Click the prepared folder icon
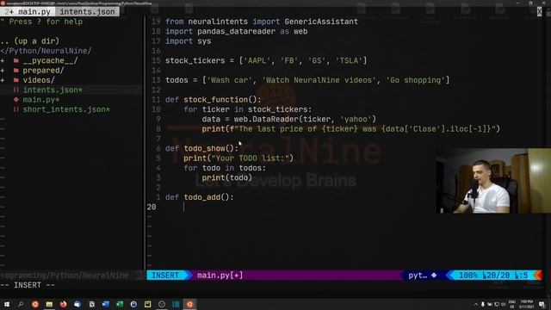The image size is (551, 310). (16, 71)
